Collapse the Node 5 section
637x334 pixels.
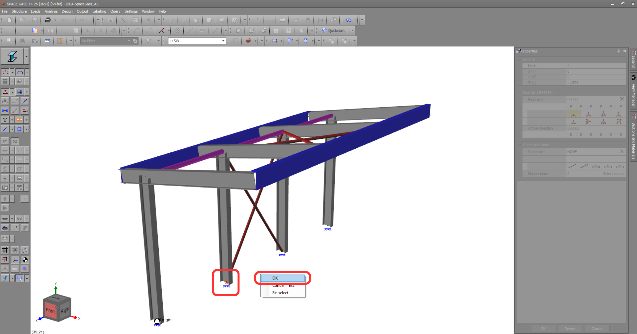(x=520, y=60)
